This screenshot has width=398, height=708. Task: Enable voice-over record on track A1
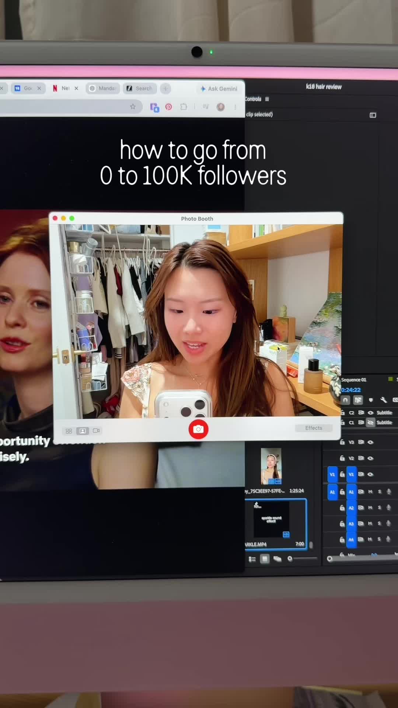388,492
